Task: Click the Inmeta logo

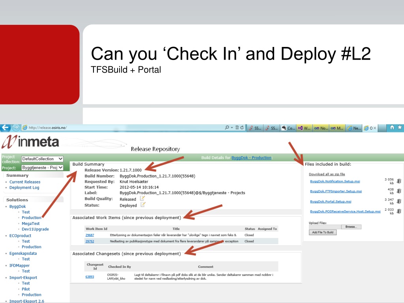Action: 30,142
